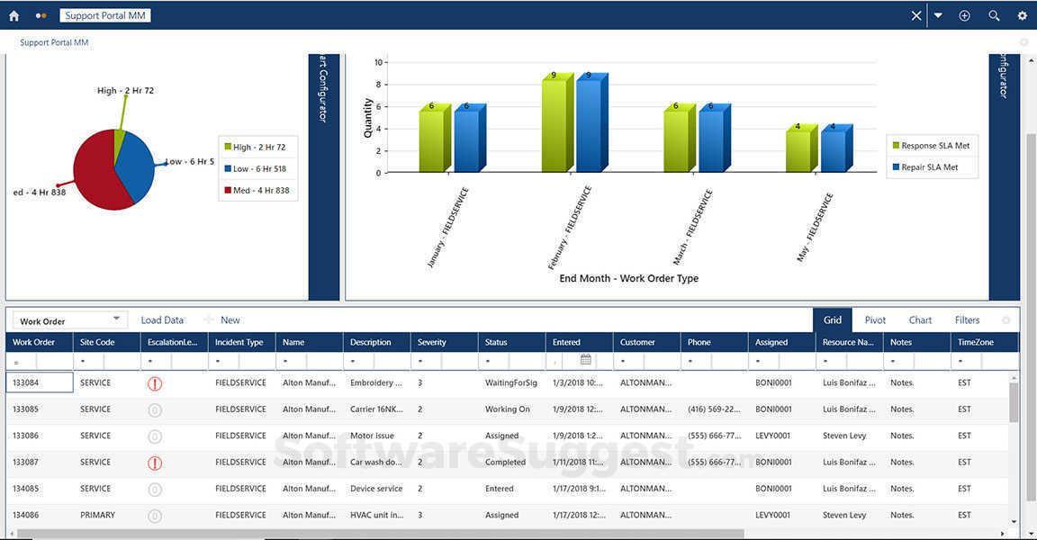
Task: Open the Filters tab
Action: [967, 319]
